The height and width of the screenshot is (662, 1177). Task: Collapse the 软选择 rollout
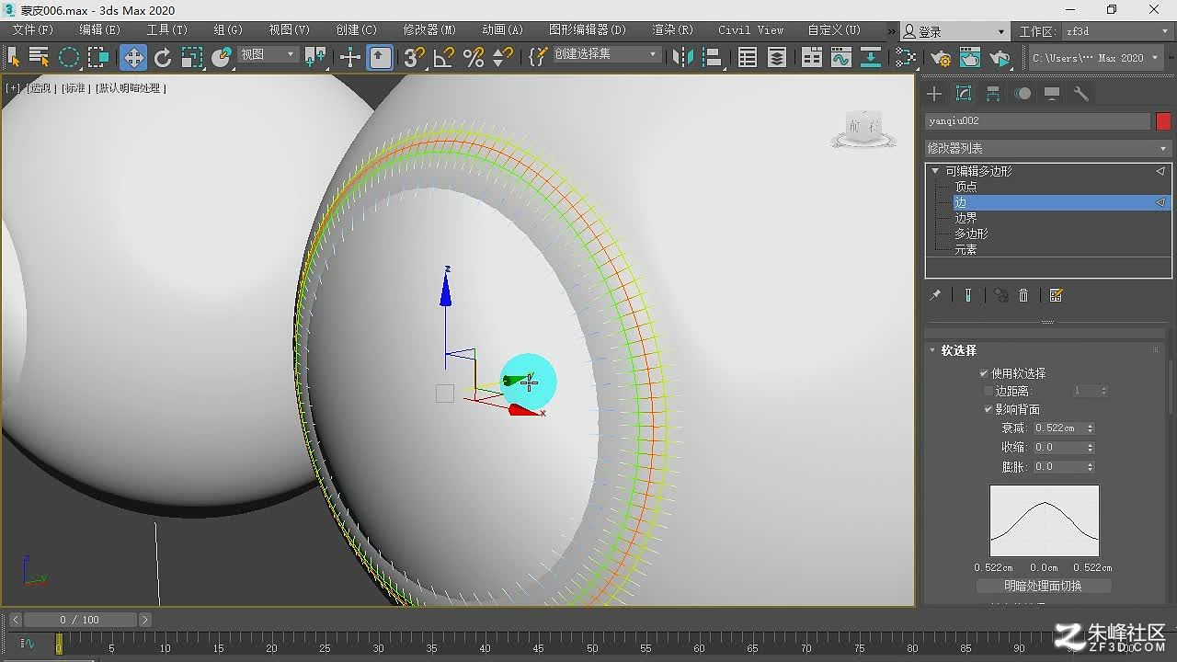pos(931,350)
